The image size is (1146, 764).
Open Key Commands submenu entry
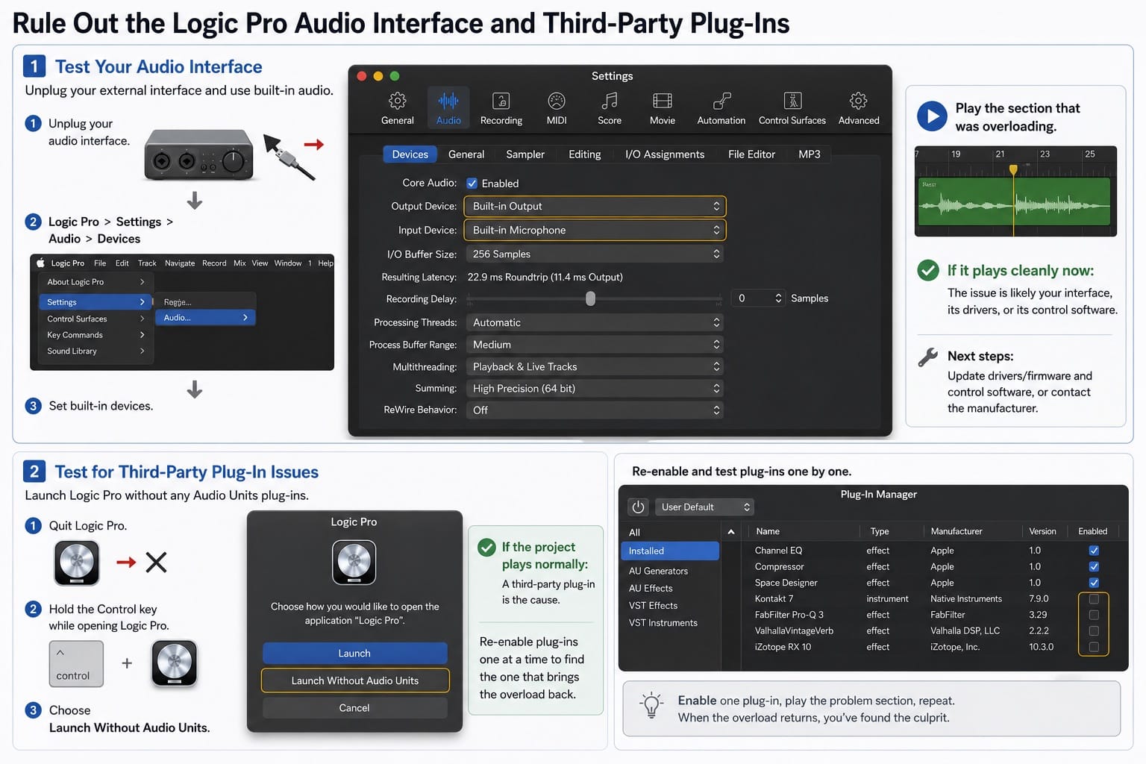coord(95,335)
